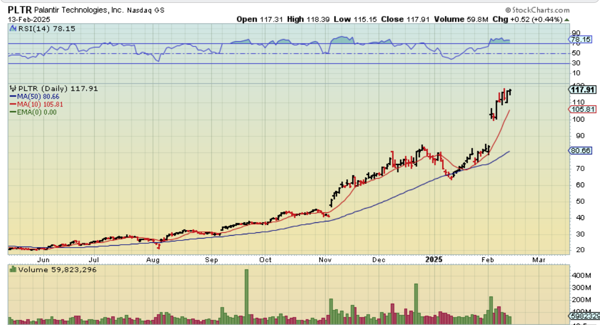
Task: Click the Feb month label on time axis
Action: click(487, 260)
